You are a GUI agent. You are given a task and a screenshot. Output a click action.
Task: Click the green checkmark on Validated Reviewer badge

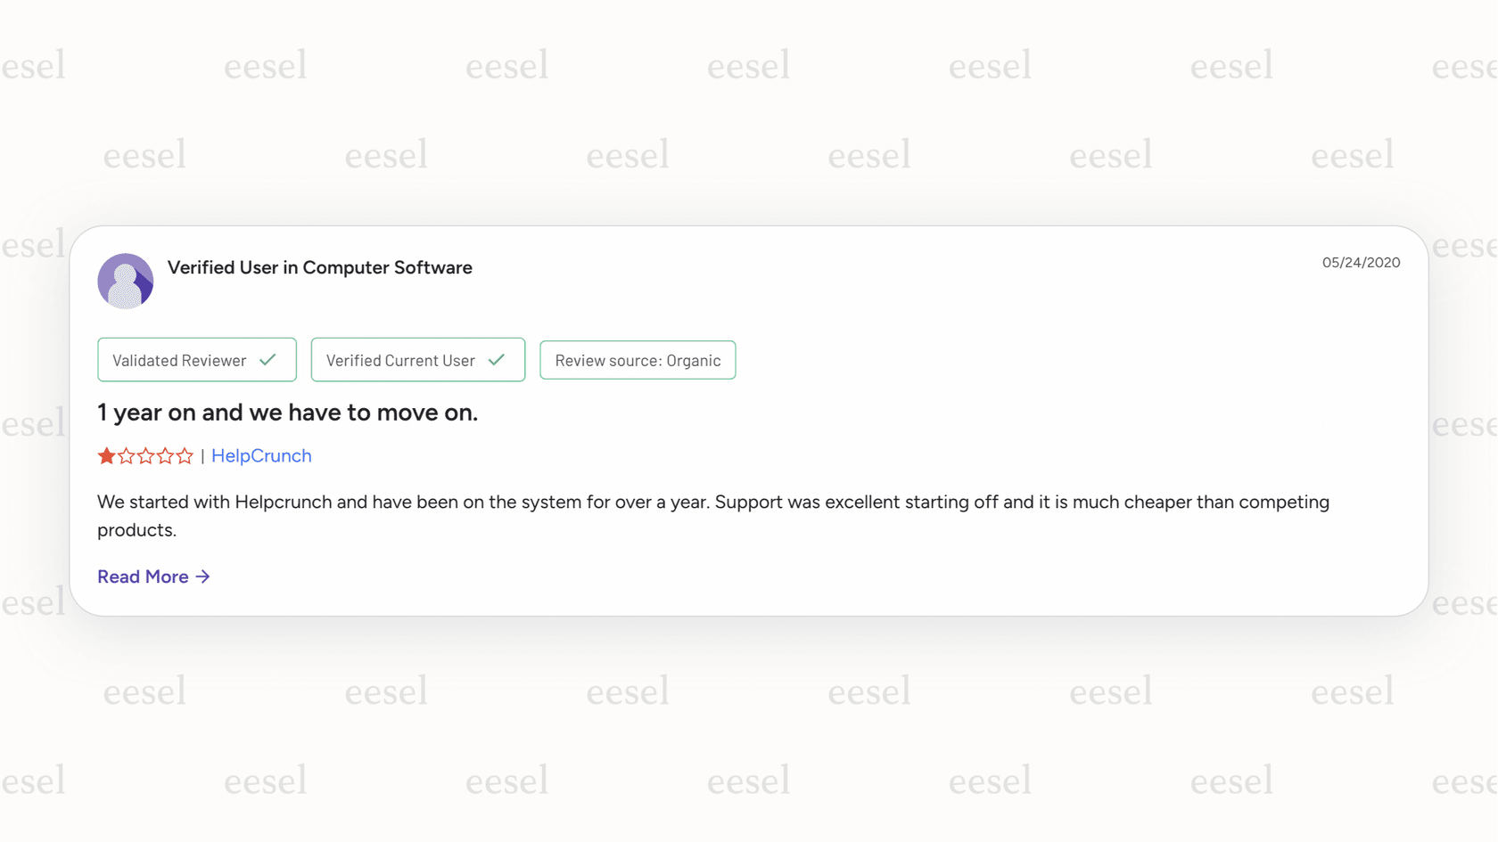pyautogui.click(x=268, y=359)
